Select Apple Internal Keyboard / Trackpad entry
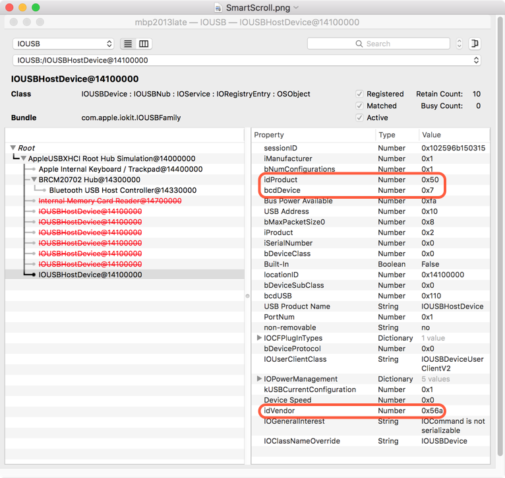The image size is (505, 478). [x=120, y=169]
